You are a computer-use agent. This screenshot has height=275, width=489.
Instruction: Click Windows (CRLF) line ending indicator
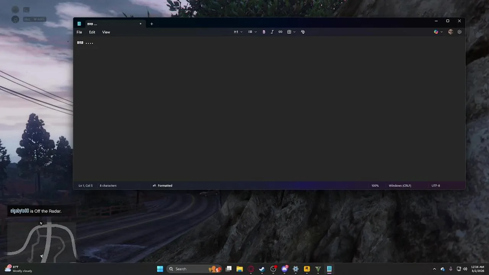[400, 186]
